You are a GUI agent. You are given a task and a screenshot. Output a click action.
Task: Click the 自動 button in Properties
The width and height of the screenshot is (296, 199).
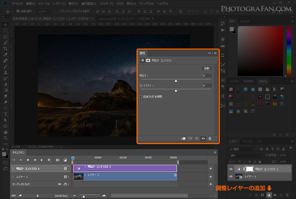(x=207, y=68)
